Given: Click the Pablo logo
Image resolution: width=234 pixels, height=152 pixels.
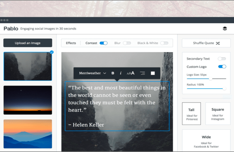Looking at the screenshot, I should point(10,29).
